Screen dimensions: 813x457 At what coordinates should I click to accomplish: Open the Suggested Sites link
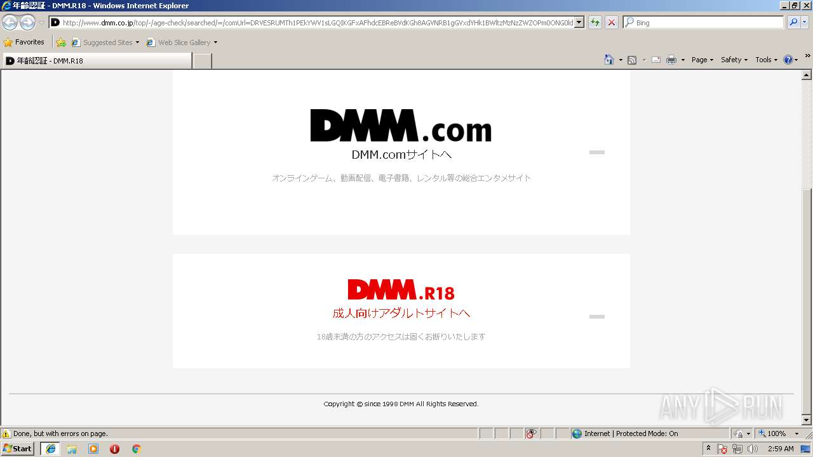(105, 43)
